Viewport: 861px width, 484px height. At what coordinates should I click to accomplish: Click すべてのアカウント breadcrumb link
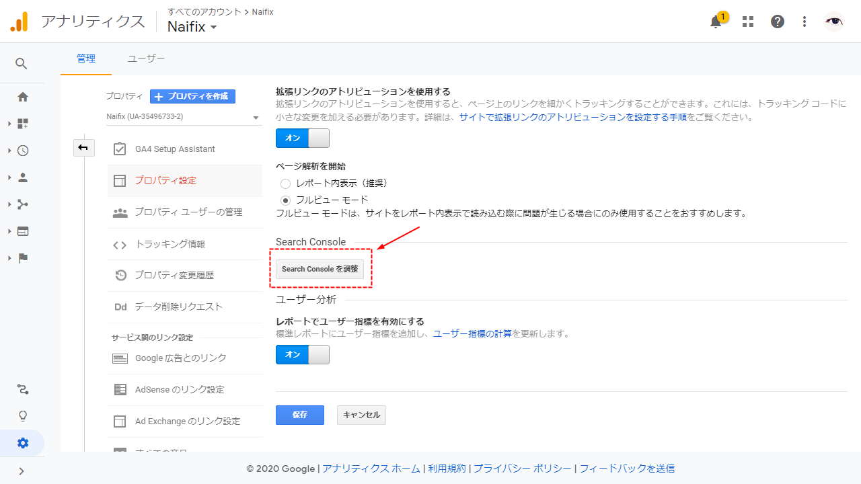pos(204,12)
